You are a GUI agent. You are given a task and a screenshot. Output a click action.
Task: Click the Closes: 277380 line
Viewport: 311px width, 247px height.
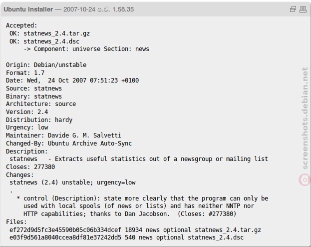point(30,166)
